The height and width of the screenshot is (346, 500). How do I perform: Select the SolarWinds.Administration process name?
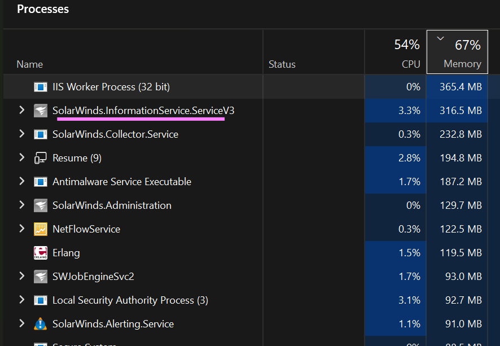coord(112,205)
